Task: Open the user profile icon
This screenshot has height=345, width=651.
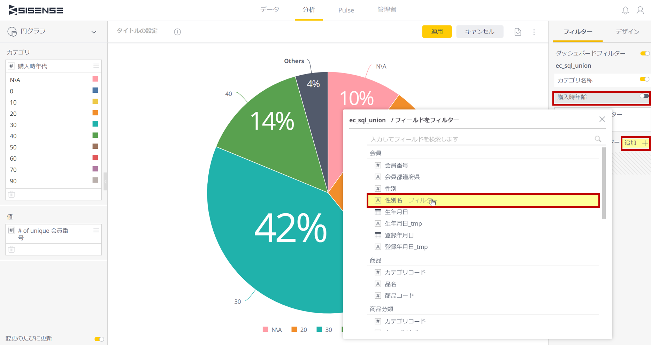Action: [640, 10]
